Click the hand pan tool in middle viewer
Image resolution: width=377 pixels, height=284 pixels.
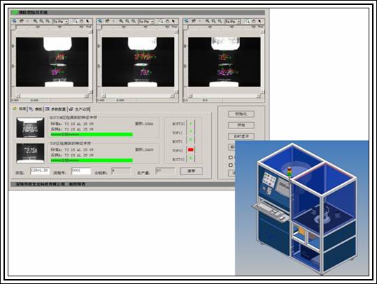click(167, 22)
